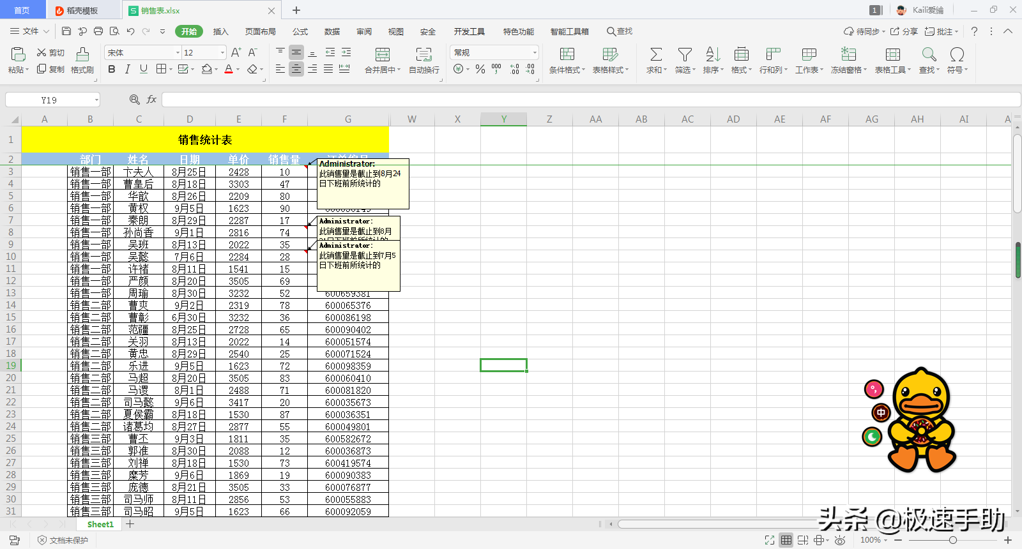Switch to the 数据 Data tab
This screenshot has height=549, width=1022.
(x=332, y=31)
